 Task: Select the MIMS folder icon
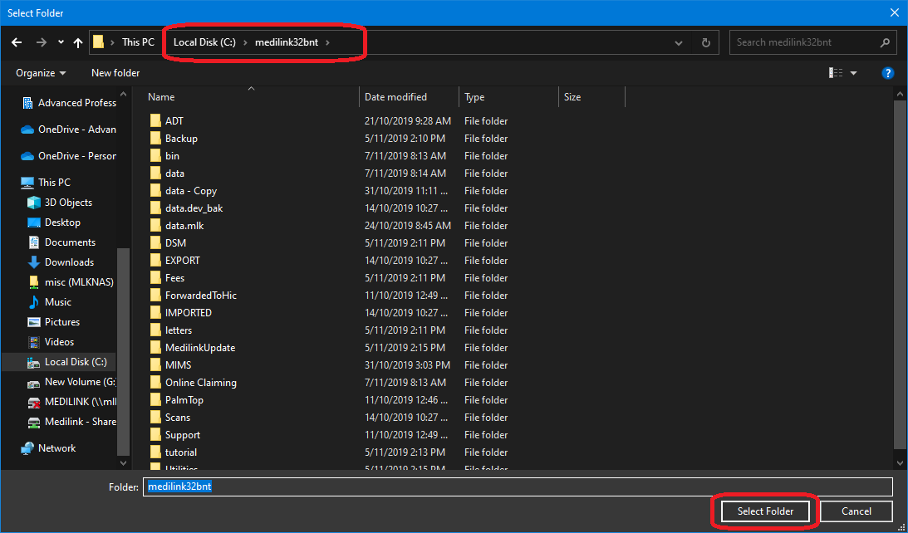tap(155, 364)
